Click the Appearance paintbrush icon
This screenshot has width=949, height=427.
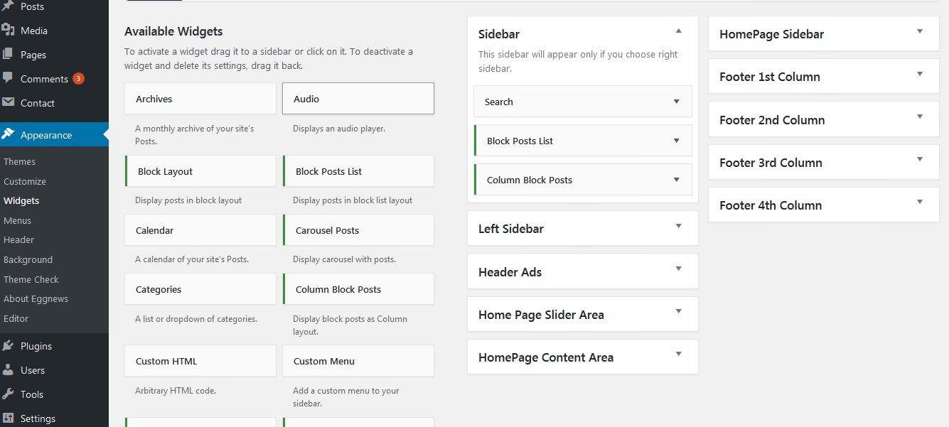(9, 134)
